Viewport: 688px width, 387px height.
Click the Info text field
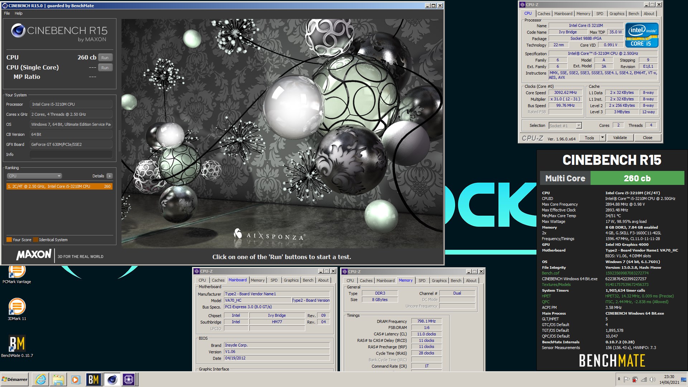pos(71,154)
